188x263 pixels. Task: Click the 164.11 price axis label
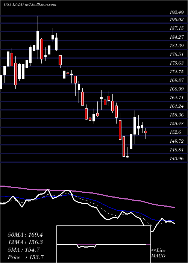(177, 98)
